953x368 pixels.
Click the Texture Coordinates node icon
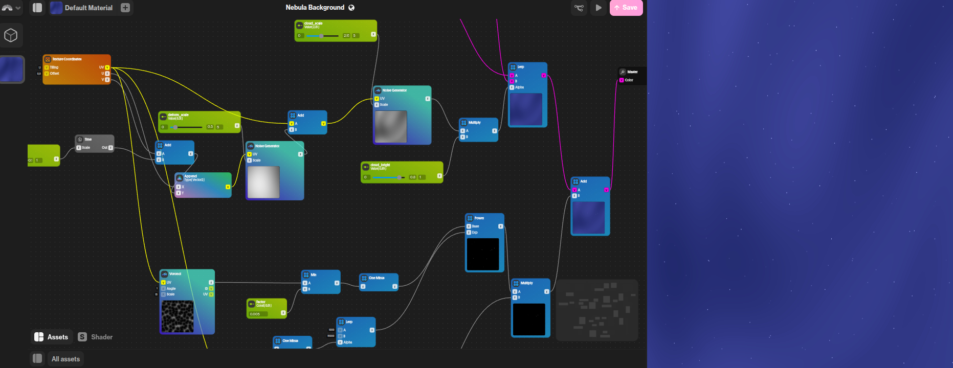coord(48,59)
